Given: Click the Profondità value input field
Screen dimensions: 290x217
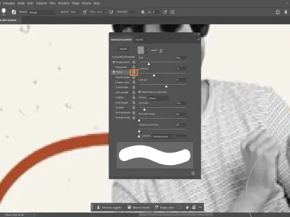Looking at the screenshot, I should 181,103.
